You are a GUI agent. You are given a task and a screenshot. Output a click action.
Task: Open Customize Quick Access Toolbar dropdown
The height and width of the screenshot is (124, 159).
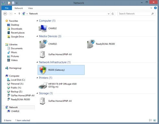(17, 3)
